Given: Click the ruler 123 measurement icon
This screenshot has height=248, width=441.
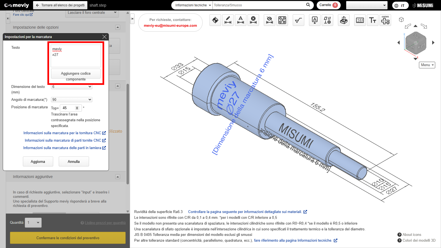Looking at the screenshot, I should click(x=360, y=20).
